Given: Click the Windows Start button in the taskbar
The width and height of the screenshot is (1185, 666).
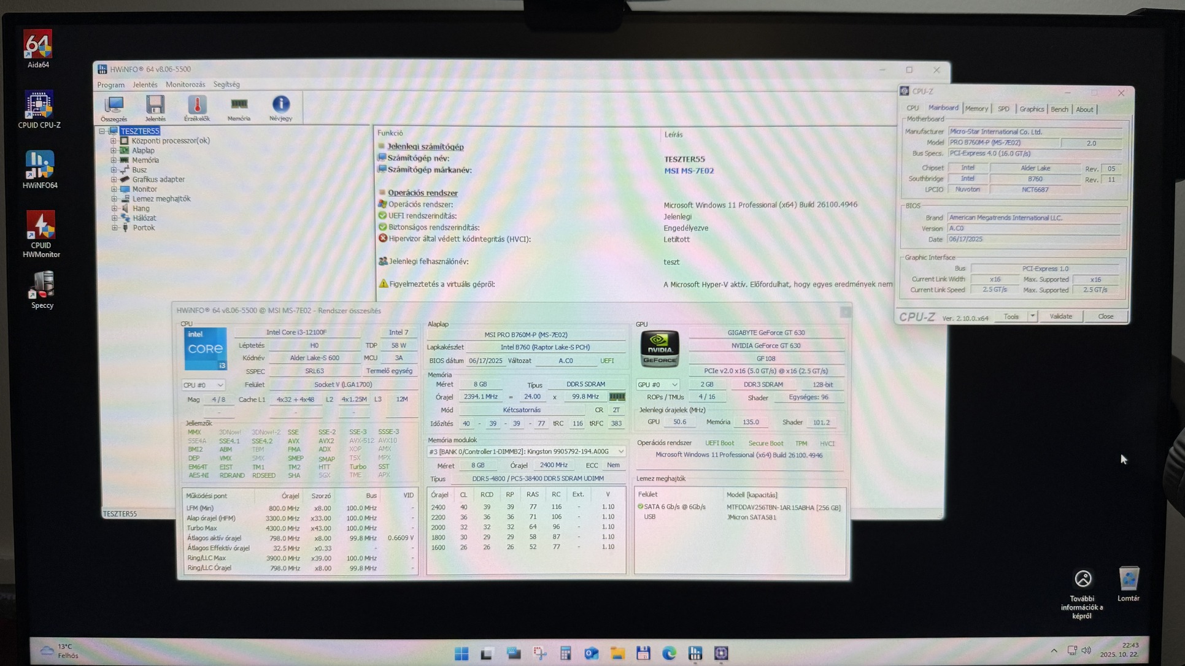Looking at the screenshot, I should point(461,654).
